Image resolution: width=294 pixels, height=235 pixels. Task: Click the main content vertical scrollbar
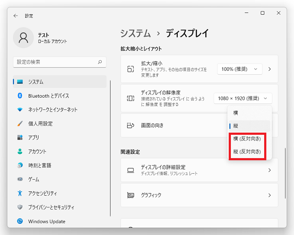click(x=285, y=173)
